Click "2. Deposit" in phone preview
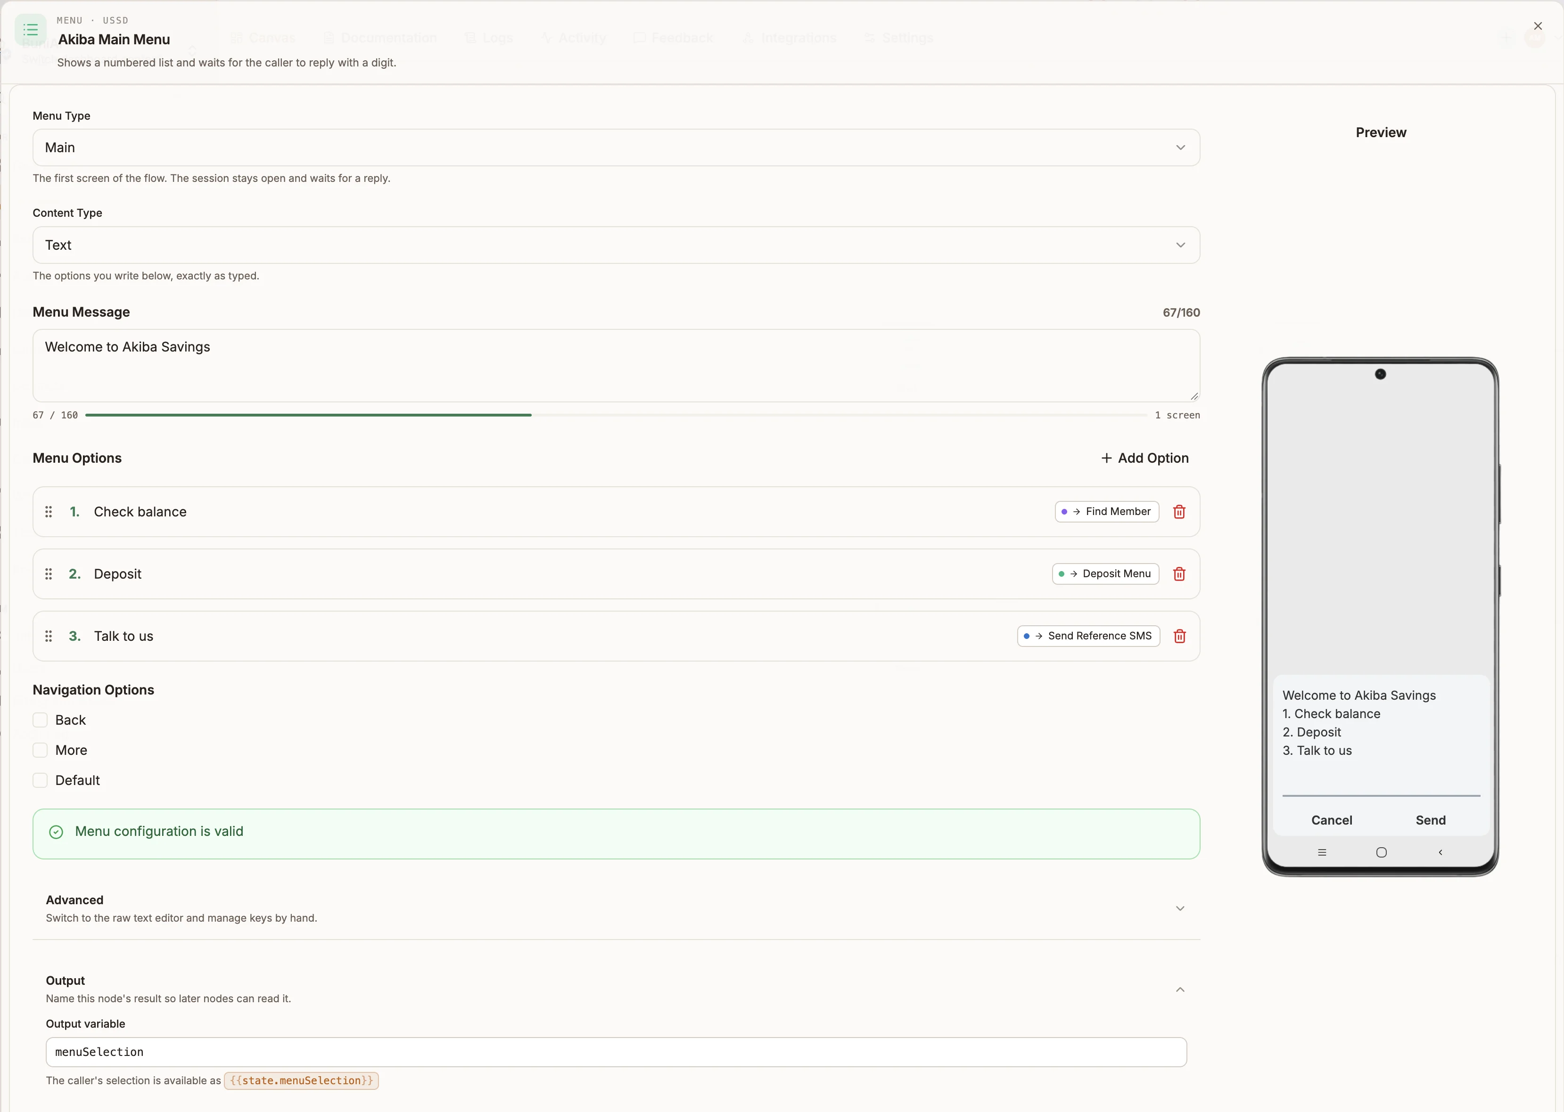 [1311, 732]
